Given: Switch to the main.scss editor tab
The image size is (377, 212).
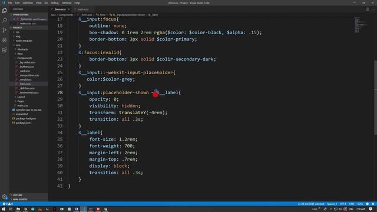Looking at the screenshot, I should pos(83,9).
